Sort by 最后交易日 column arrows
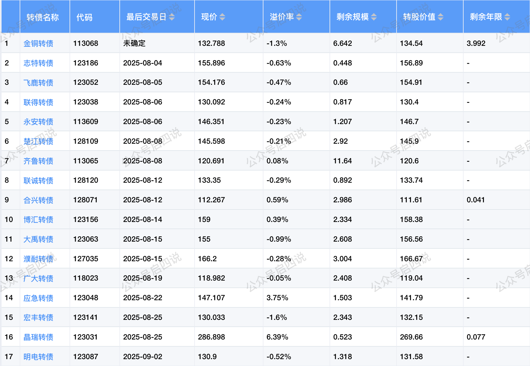Image resolution: width=530 pixels, height=366 pixels. click(x=172, y=17)
